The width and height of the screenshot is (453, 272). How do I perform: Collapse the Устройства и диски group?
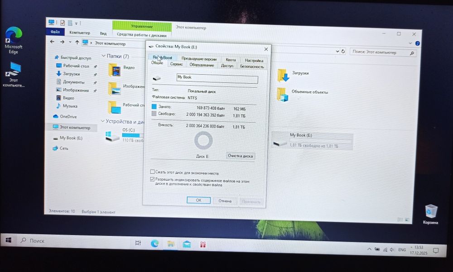coord(102,121)
